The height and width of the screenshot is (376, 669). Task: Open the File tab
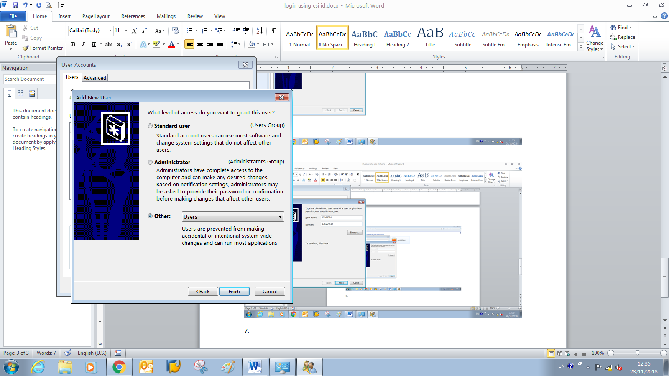point(13,16)
